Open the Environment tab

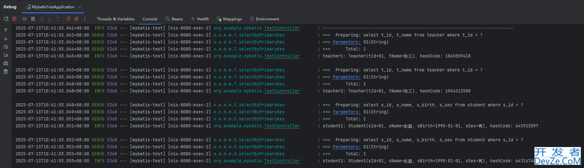point(264,19)
